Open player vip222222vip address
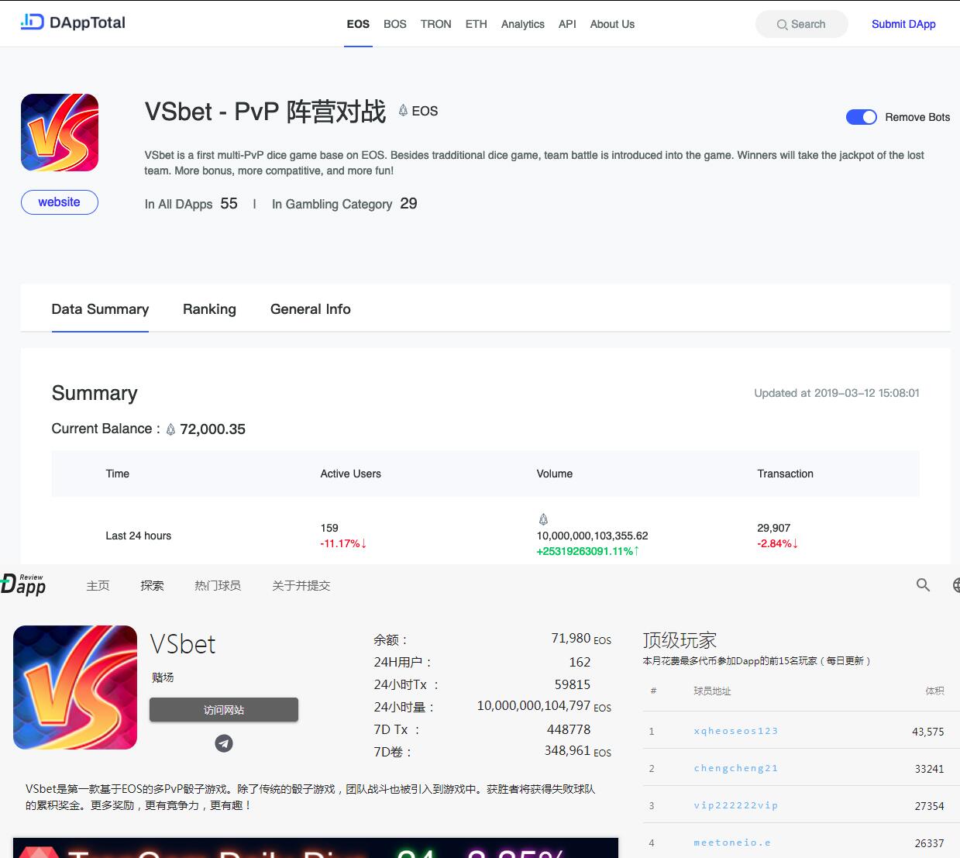This screenshot has width=960, height=858. (735, 805)
